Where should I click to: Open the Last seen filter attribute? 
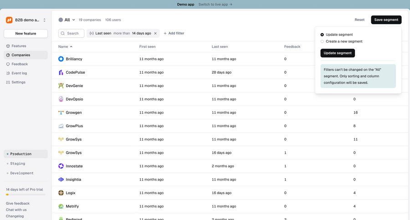(x=103, y=33)
